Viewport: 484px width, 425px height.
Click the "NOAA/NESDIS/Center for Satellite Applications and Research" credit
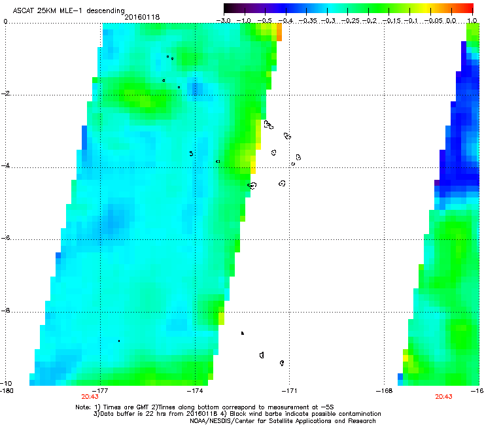[x=283, y=421]
